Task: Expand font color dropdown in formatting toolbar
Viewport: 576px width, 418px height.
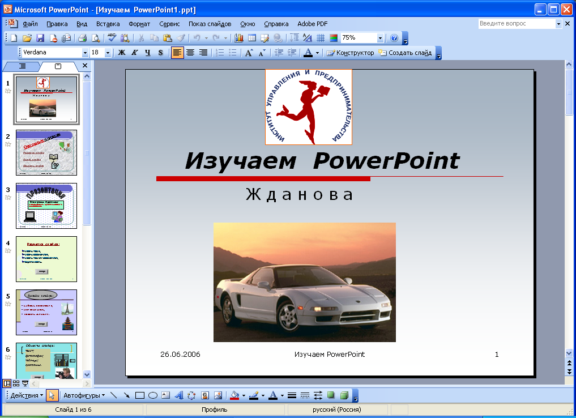Action: (317, 53)
